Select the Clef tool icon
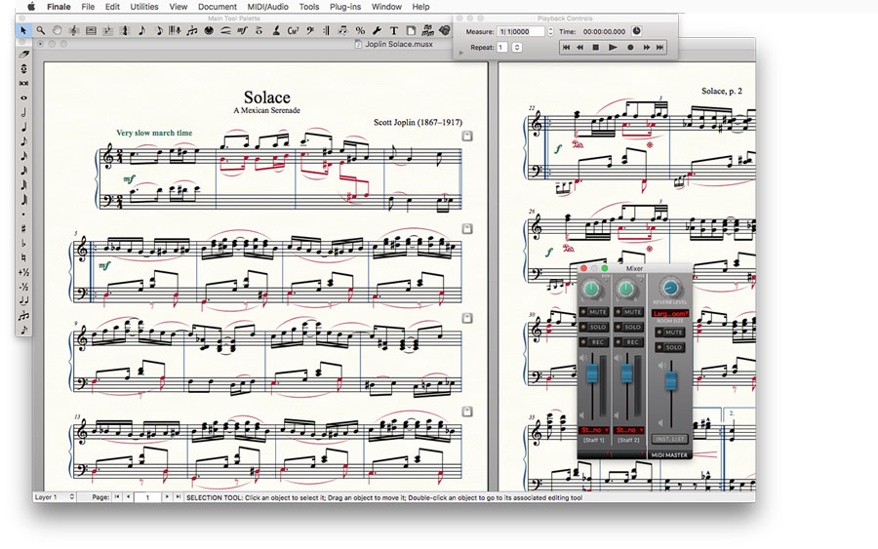Viewport: 878px width, 549px height. pos(309,30)
